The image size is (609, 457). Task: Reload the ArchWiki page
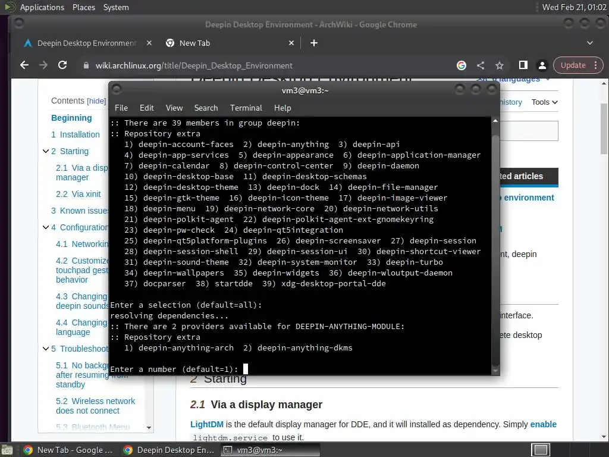(x=62, y=65)
